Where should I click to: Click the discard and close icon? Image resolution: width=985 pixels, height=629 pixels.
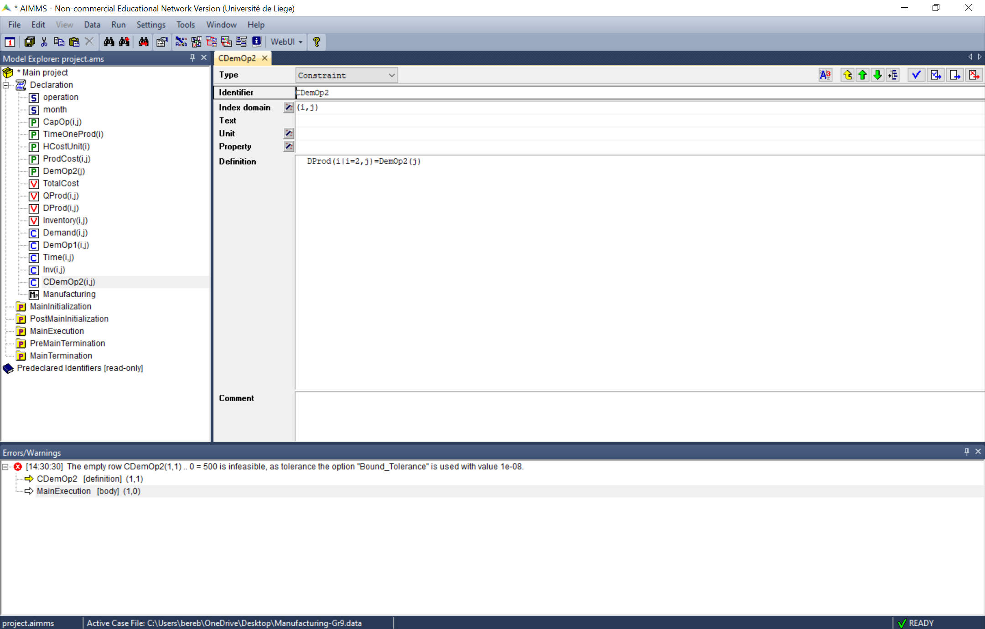[974, 75]
